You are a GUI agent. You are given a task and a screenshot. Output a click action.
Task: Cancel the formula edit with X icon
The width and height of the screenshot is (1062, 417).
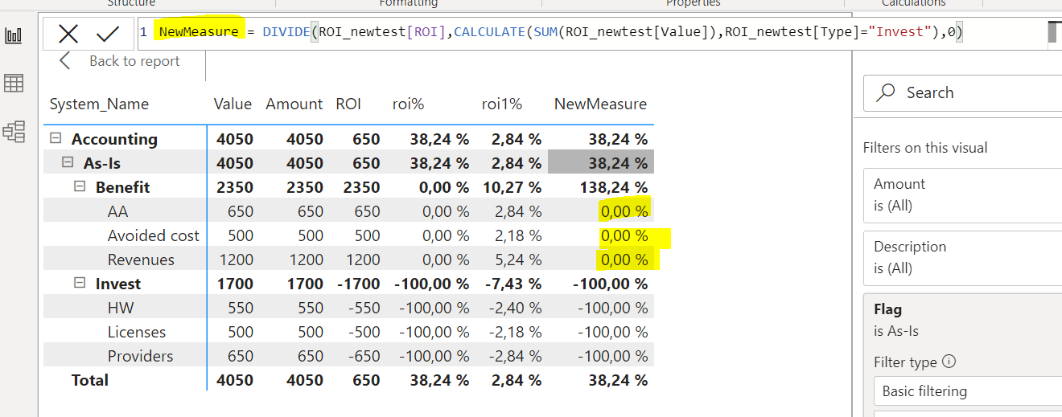pos(68,33)
